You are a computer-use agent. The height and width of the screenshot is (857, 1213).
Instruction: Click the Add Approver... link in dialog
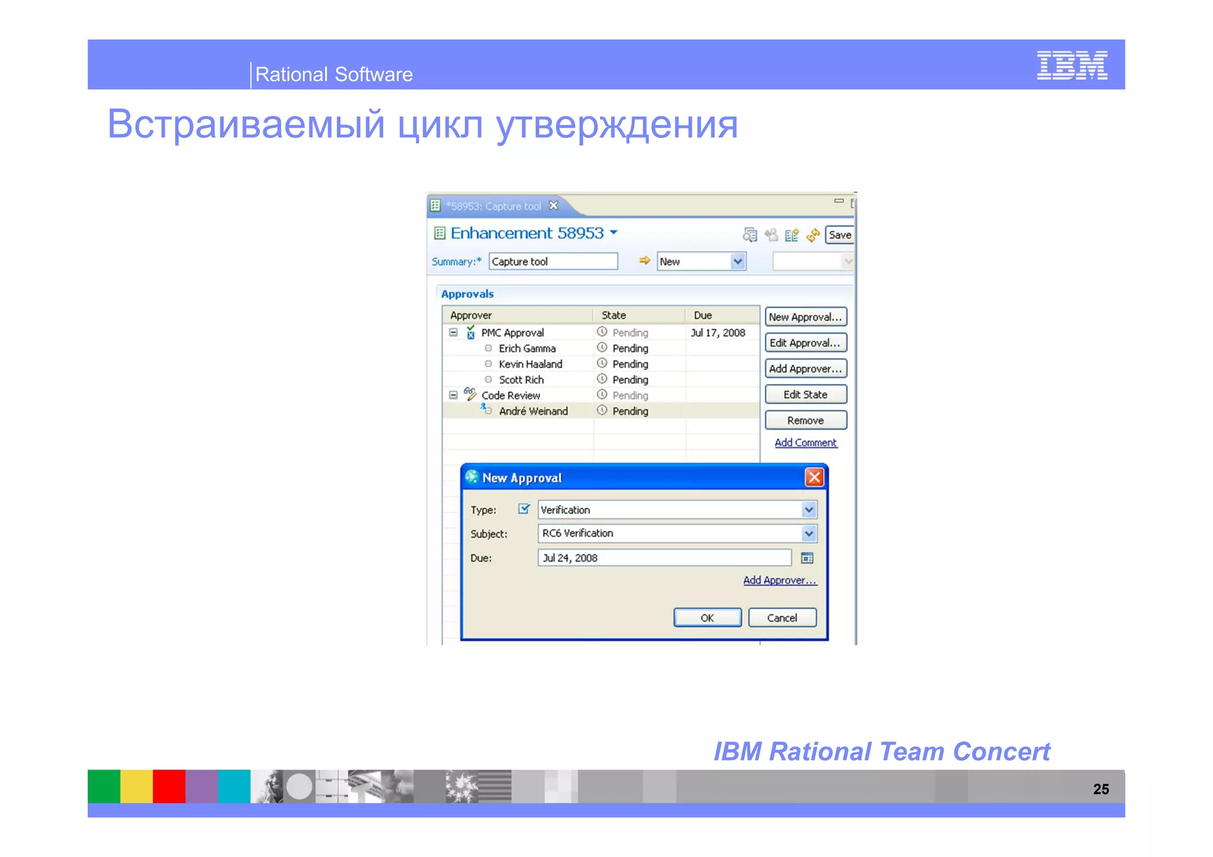[x=780, y=580]
